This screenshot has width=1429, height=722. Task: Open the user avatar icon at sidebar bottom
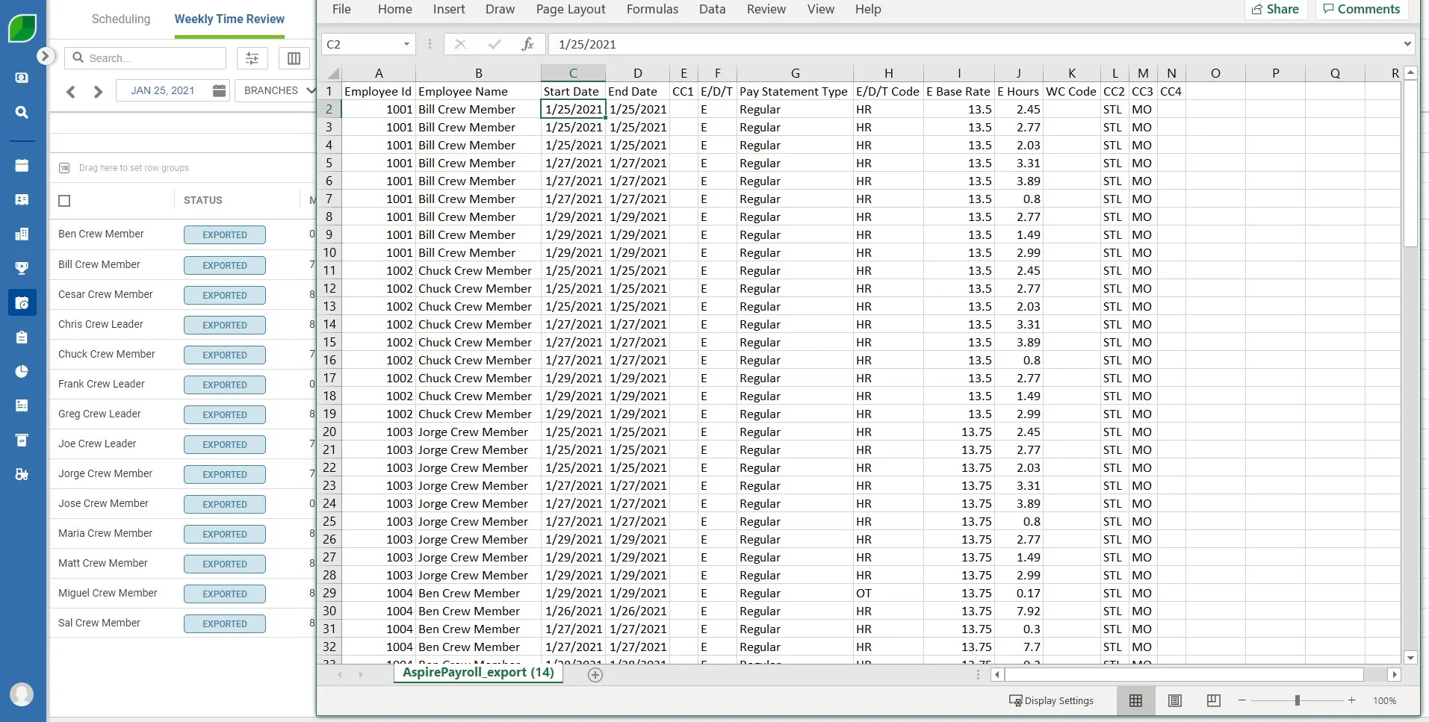coord(22,694)
